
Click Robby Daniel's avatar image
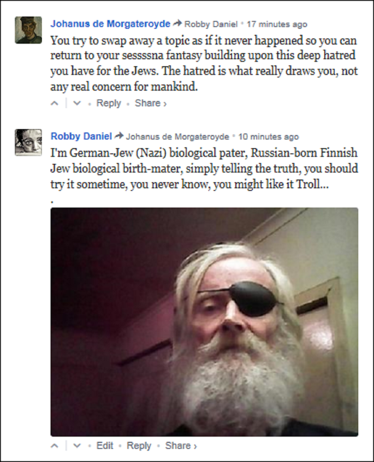click(28, 142)
